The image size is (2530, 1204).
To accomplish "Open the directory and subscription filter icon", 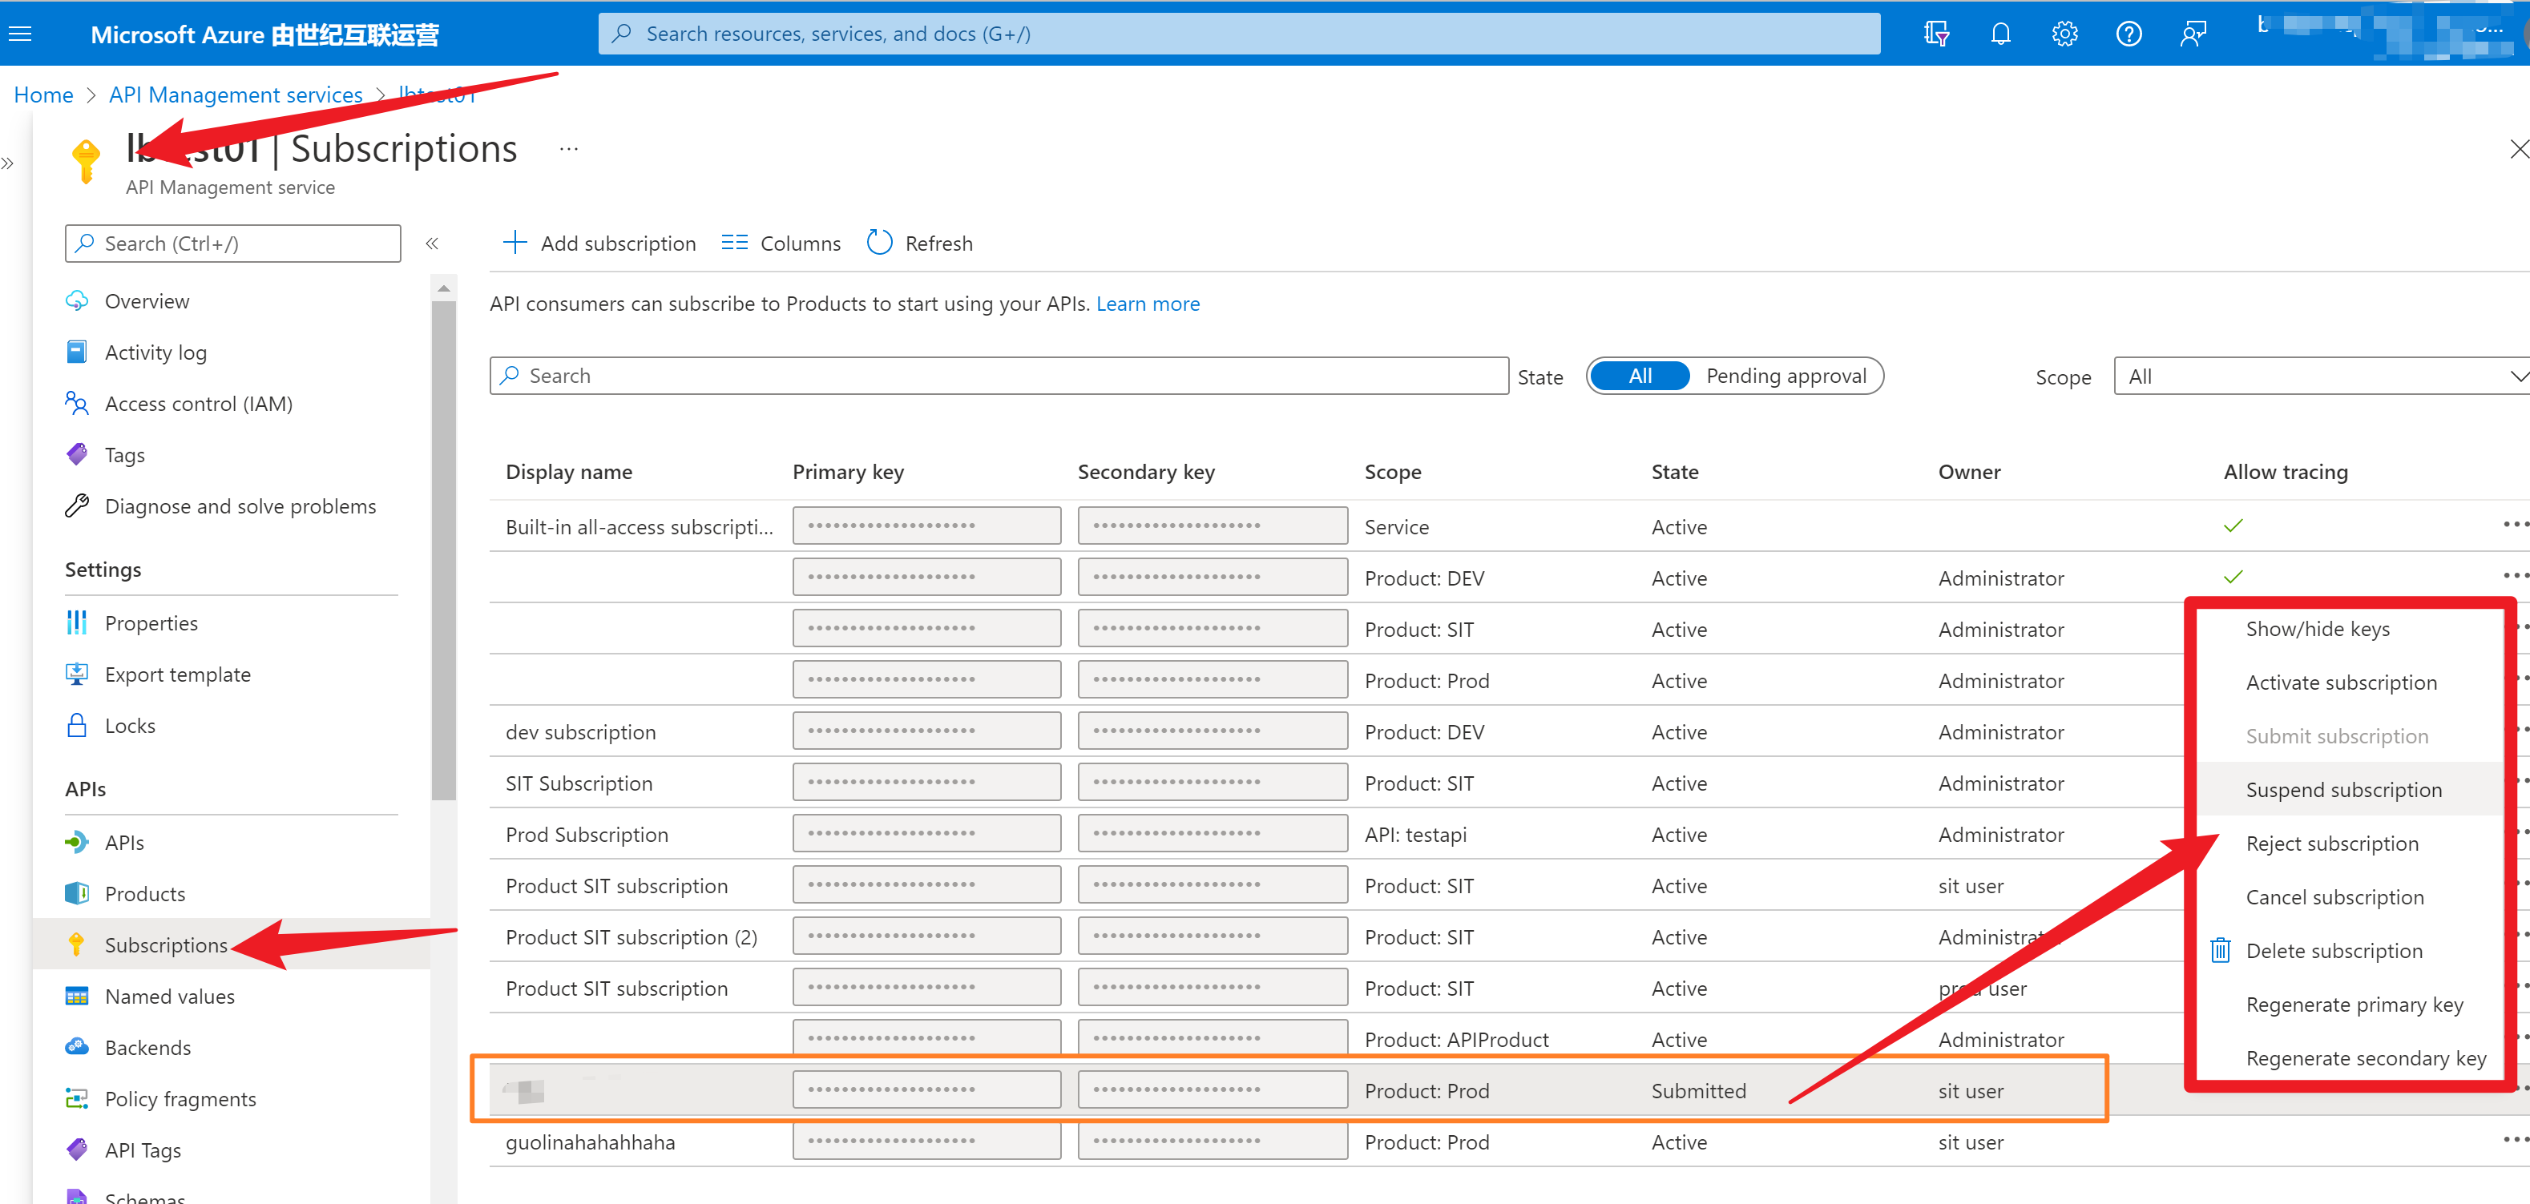I will click(x=1936, y=34).
